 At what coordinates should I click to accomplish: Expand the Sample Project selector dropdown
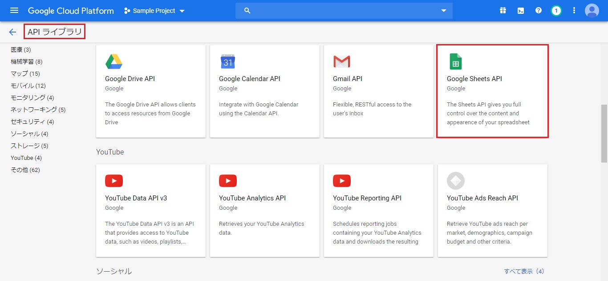(154, 11)
